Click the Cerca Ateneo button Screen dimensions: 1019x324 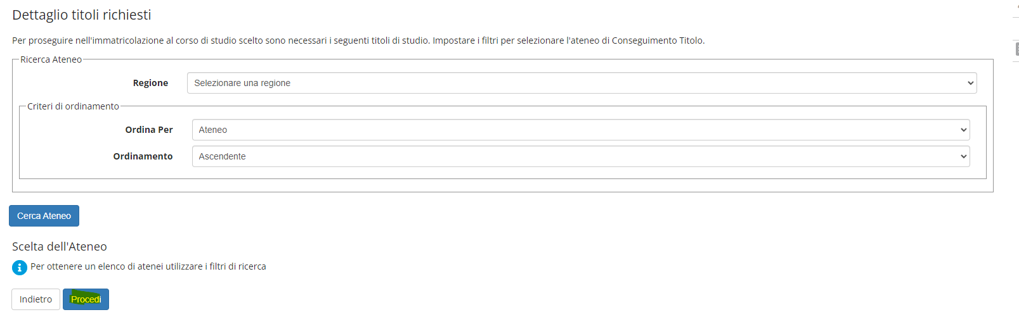click(44, 216)
